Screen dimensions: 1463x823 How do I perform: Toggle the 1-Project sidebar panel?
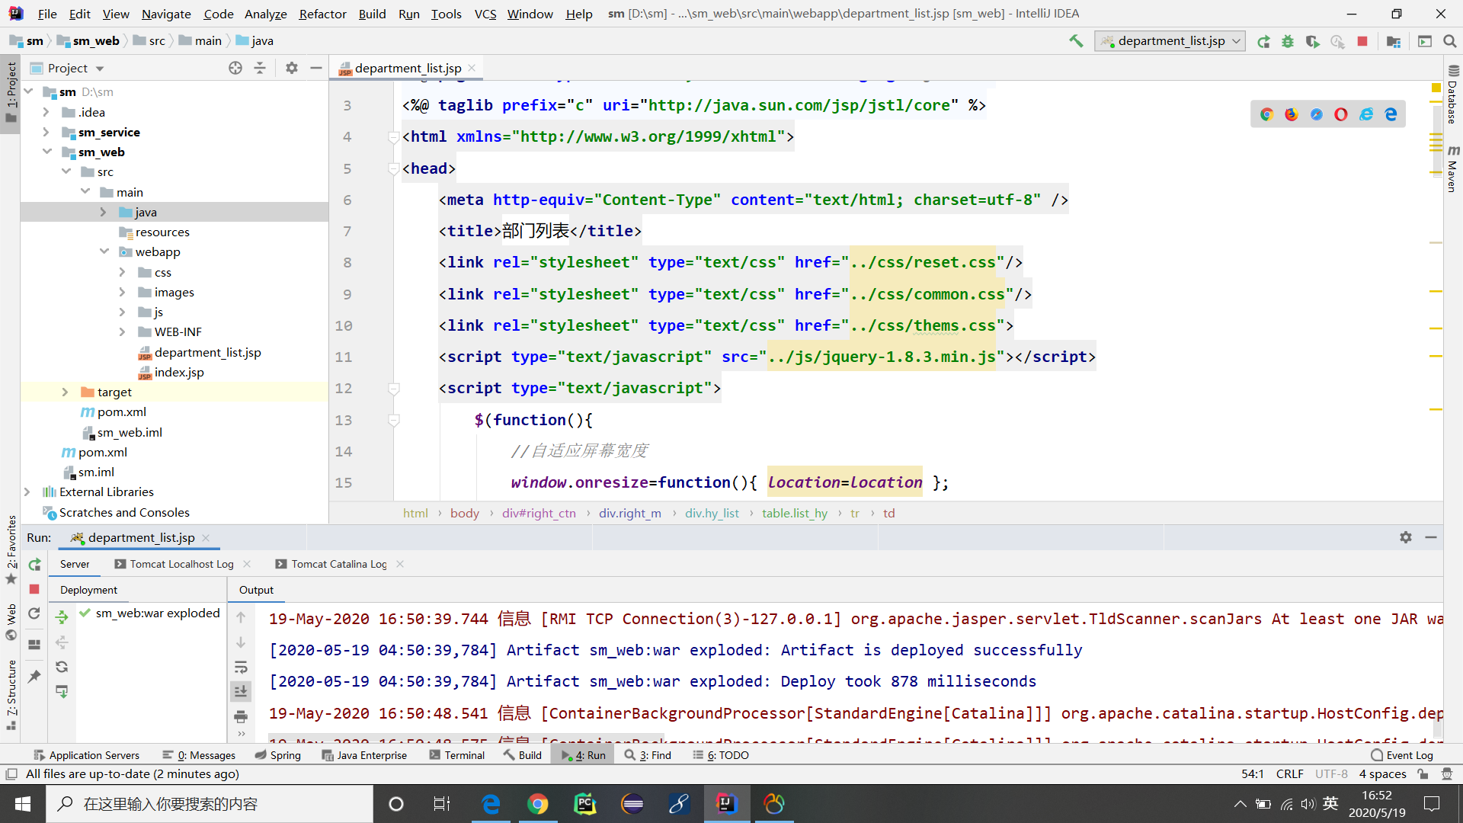pos(9,92)
